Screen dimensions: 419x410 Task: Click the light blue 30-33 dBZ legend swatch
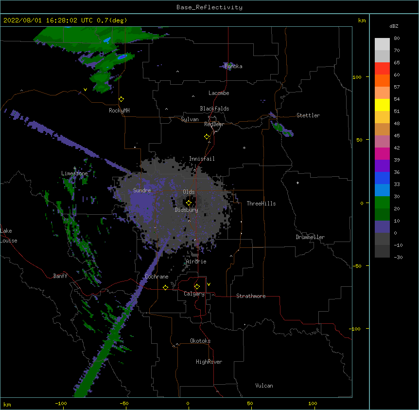pyautogui.click(x=382, y=190)
